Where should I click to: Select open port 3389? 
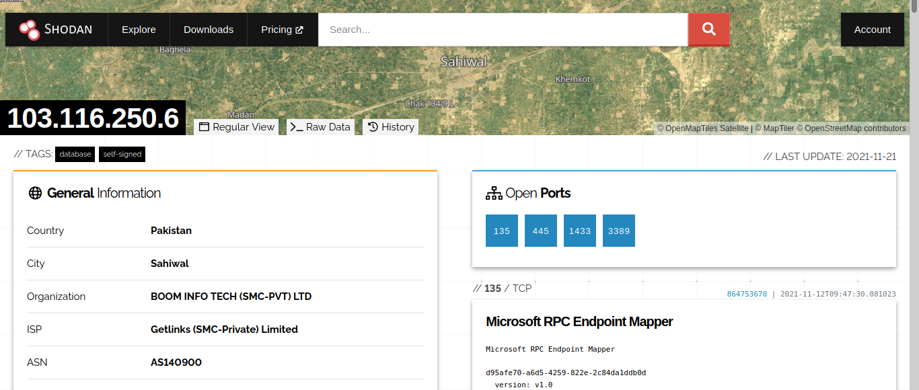tap(619, 231)
